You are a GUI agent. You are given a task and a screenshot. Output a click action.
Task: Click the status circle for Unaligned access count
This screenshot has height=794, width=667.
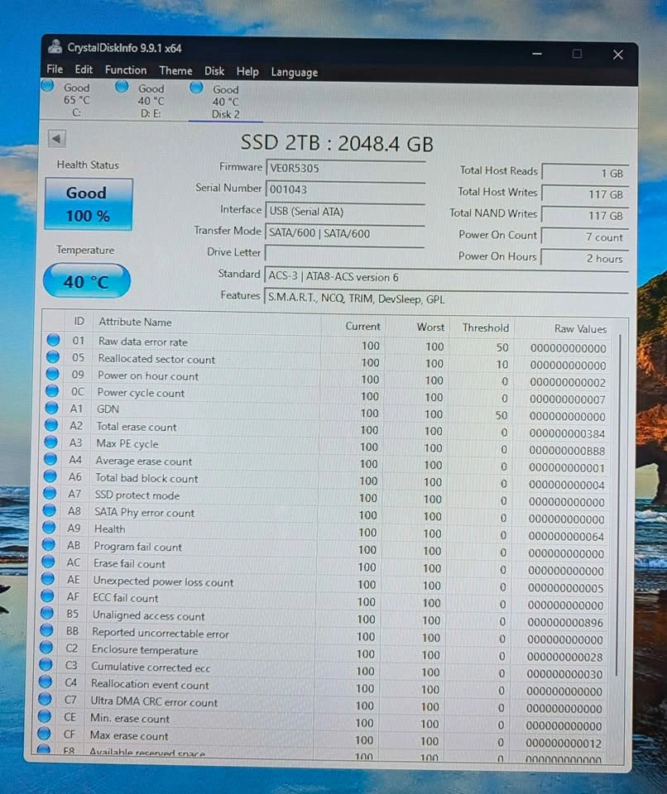[46, 613]
